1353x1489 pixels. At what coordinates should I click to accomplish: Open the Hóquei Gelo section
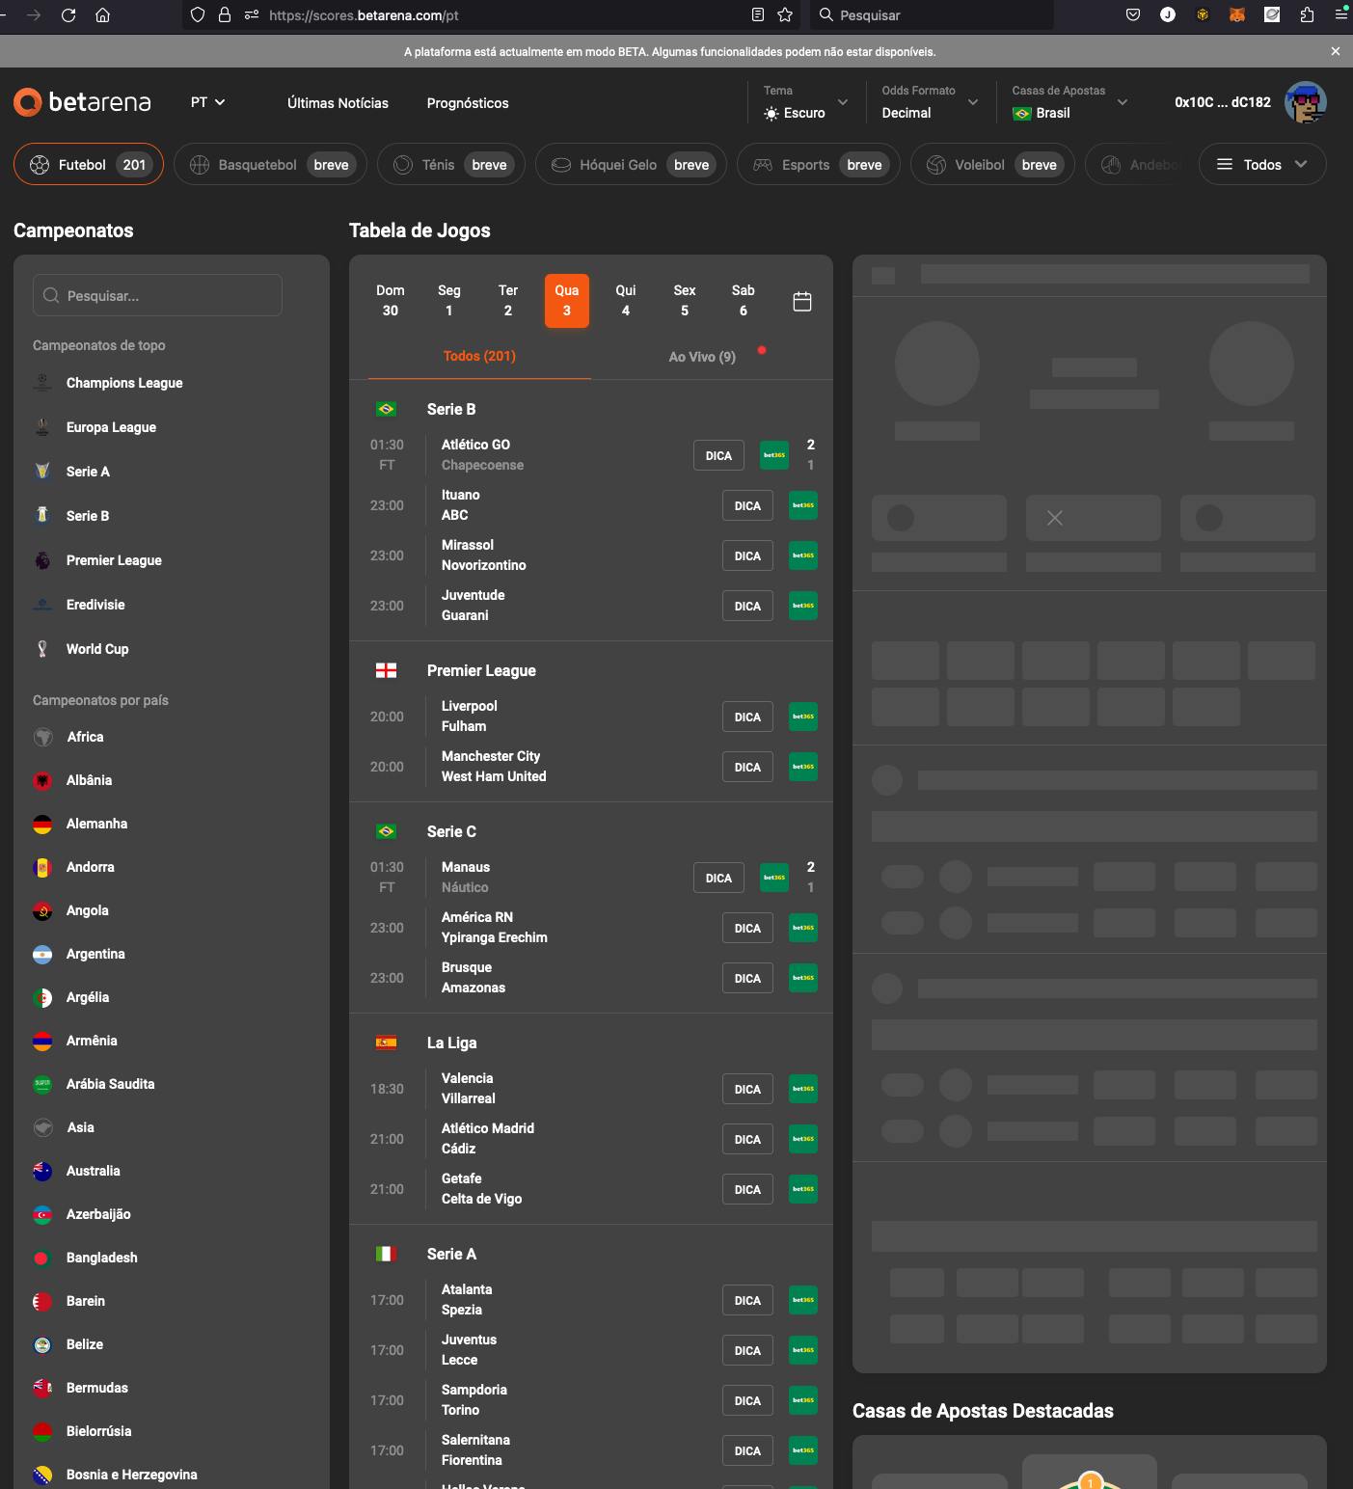pos(631,164)
